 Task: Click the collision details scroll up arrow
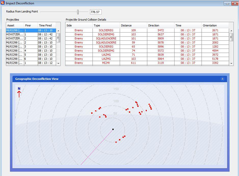point(231,31)
